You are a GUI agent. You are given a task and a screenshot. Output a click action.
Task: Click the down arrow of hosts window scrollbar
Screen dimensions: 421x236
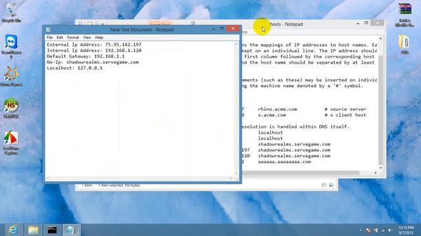click(381, 168)
